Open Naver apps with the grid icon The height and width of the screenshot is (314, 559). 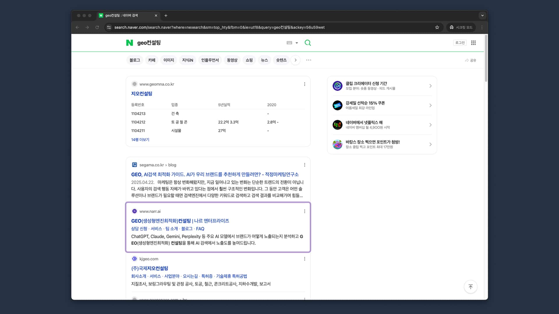(x=473, y=43)
